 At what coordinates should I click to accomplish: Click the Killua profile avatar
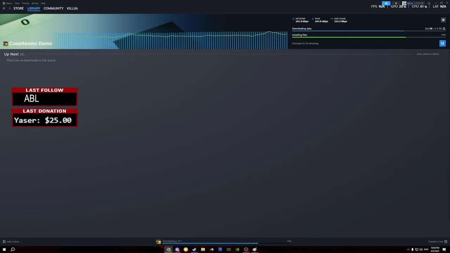[404, 3]
